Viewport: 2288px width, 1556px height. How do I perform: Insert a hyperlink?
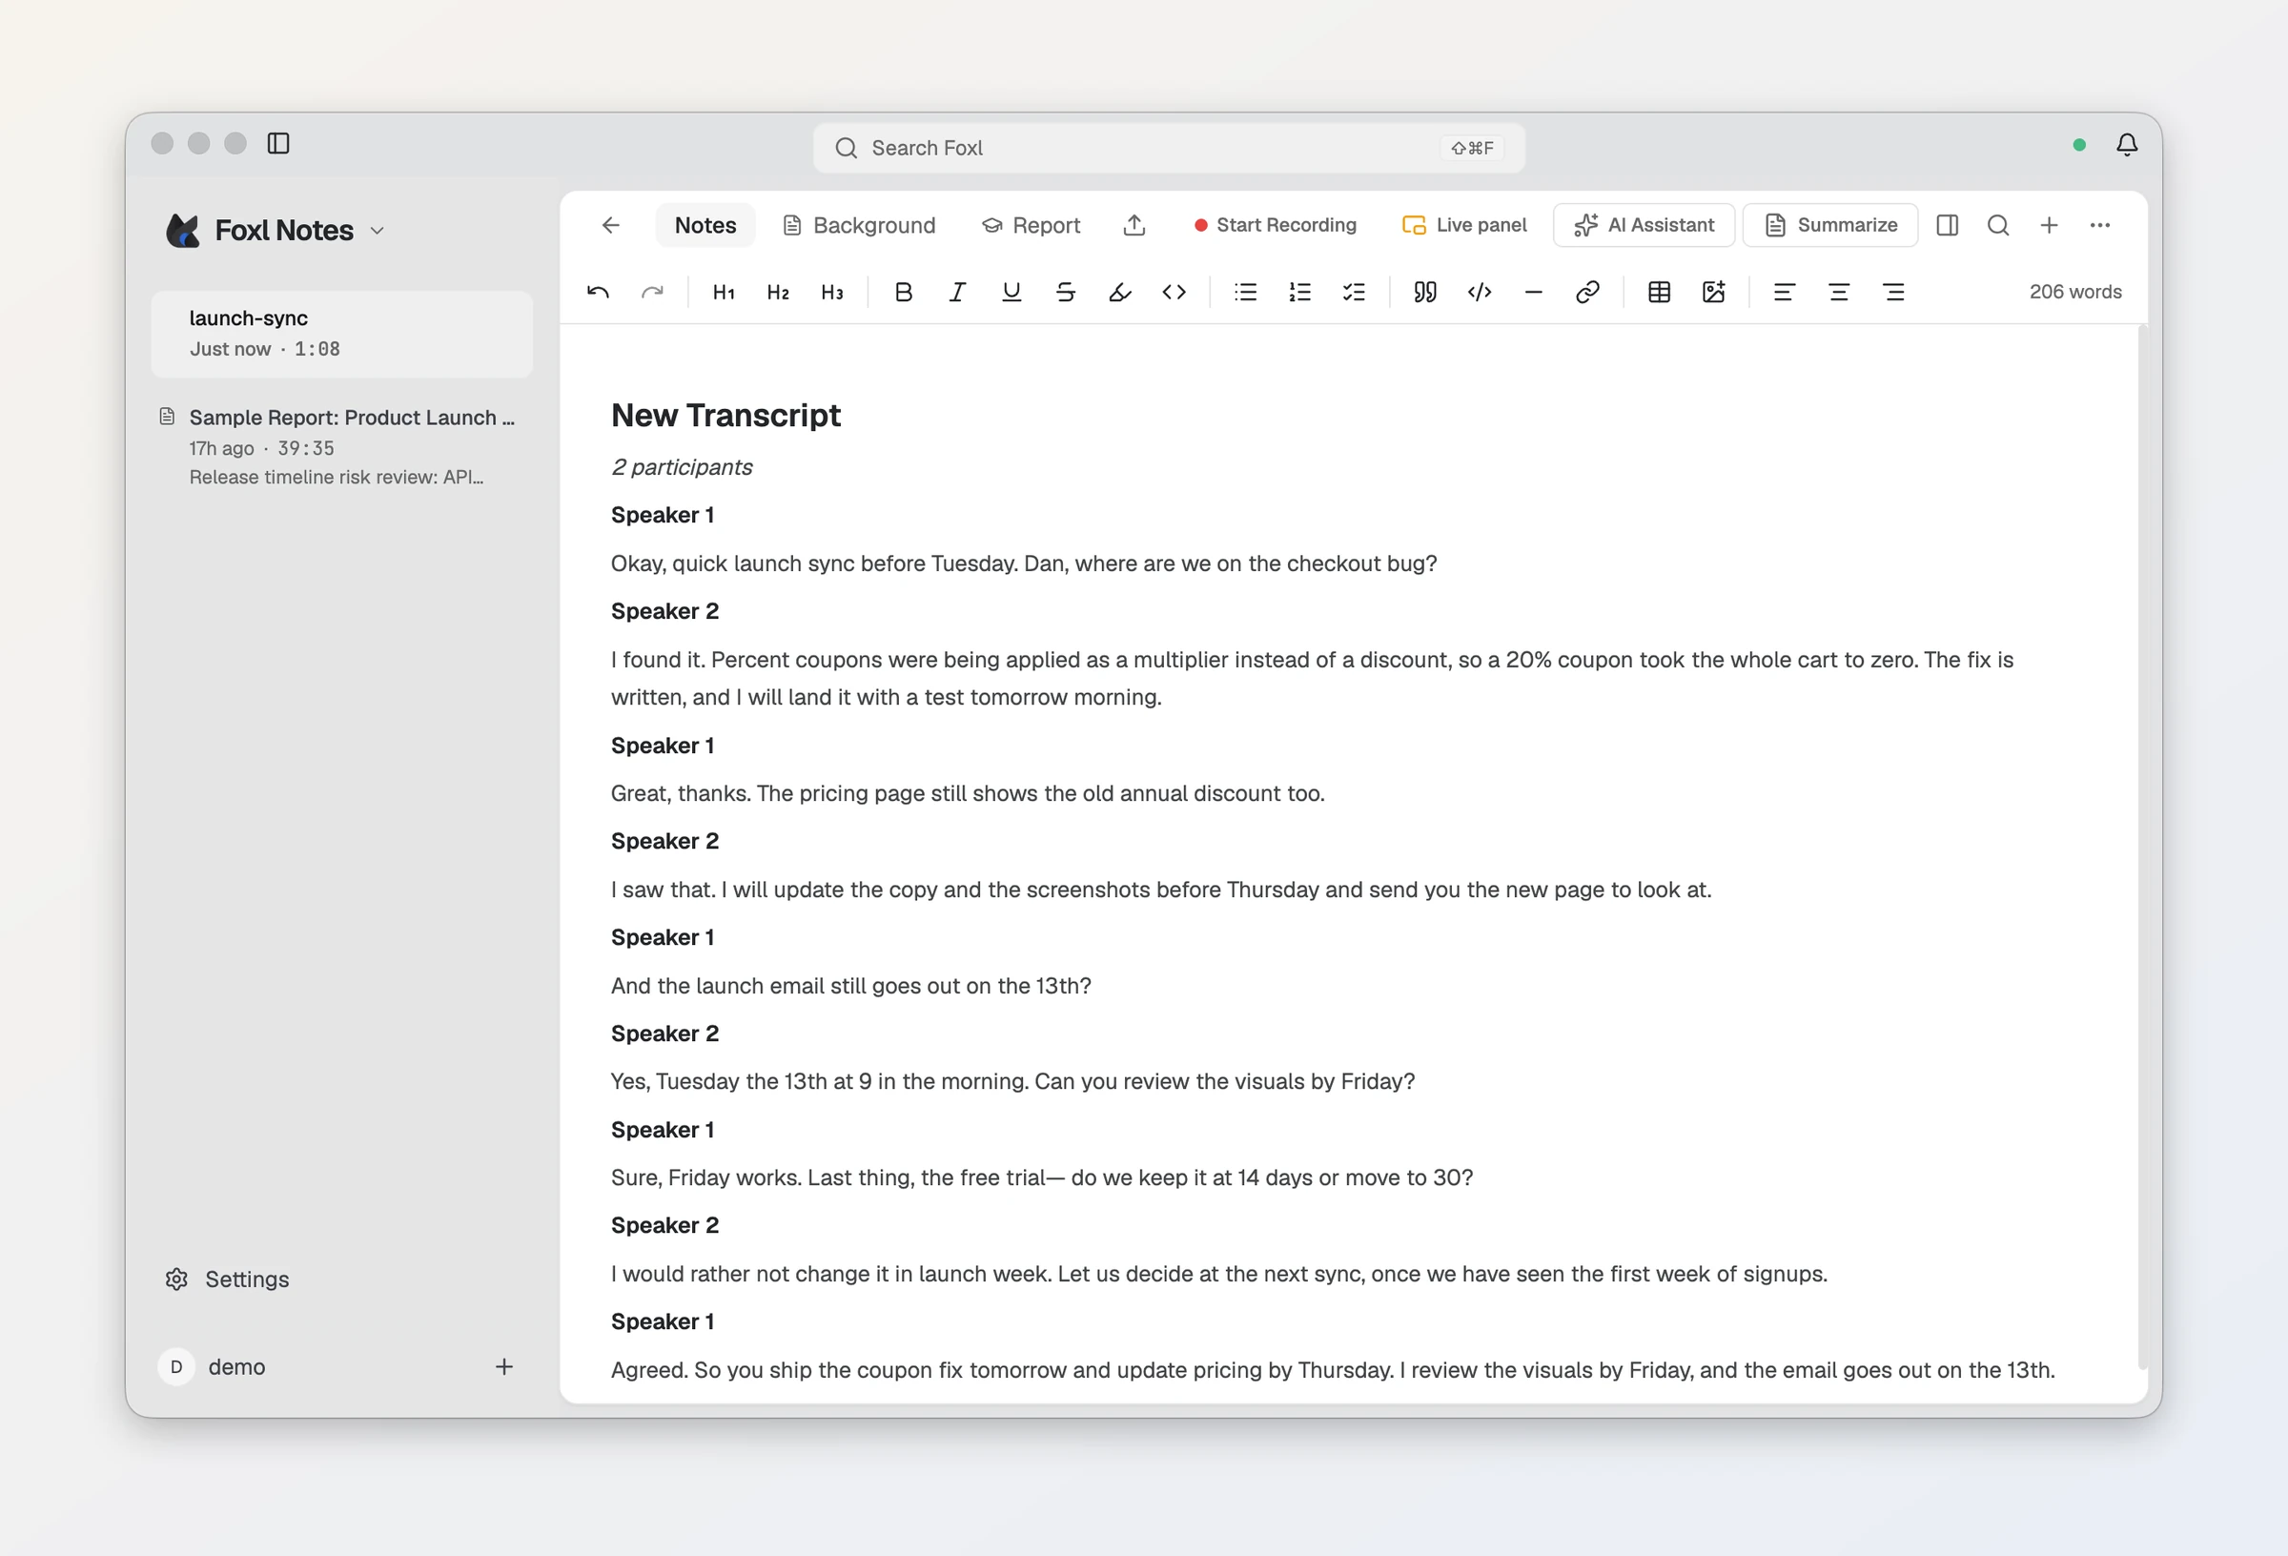point(1587,292)
